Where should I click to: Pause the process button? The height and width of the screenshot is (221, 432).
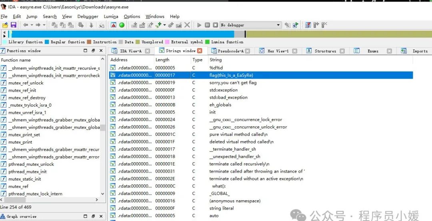point(207,25)
